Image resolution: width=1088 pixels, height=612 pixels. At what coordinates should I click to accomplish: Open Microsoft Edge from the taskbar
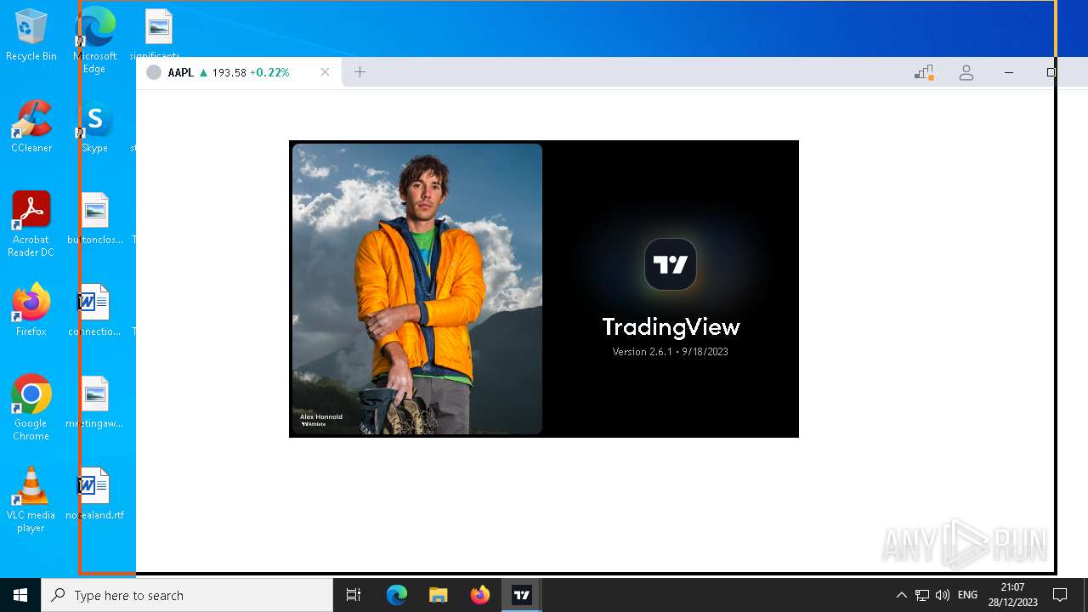coord(397,595)
